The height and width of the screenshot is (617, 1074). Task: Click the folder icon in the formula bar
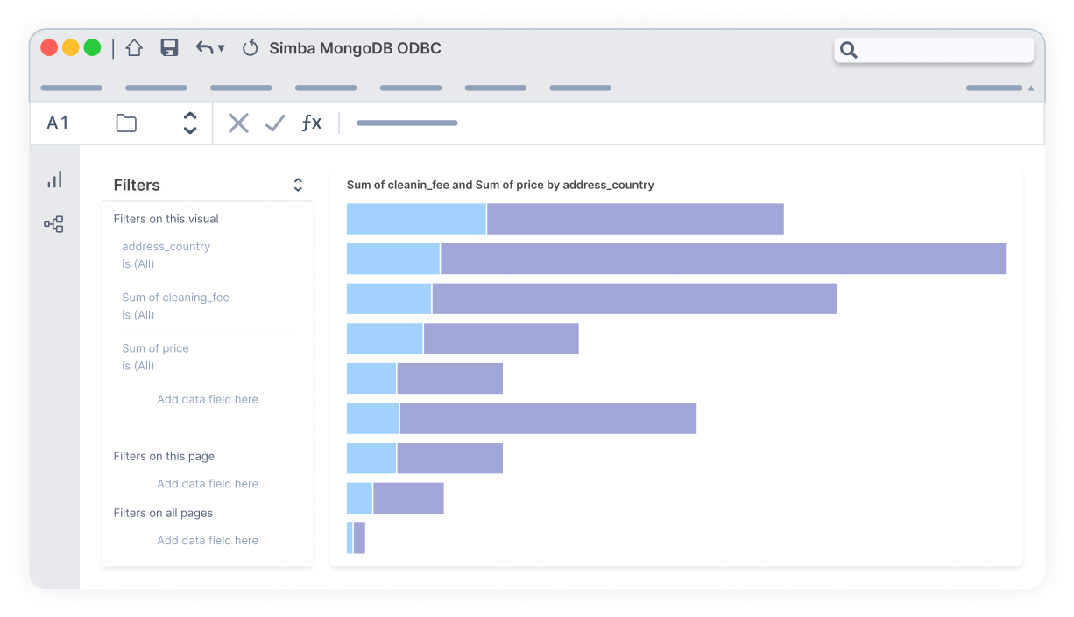(x=126, y=123)
